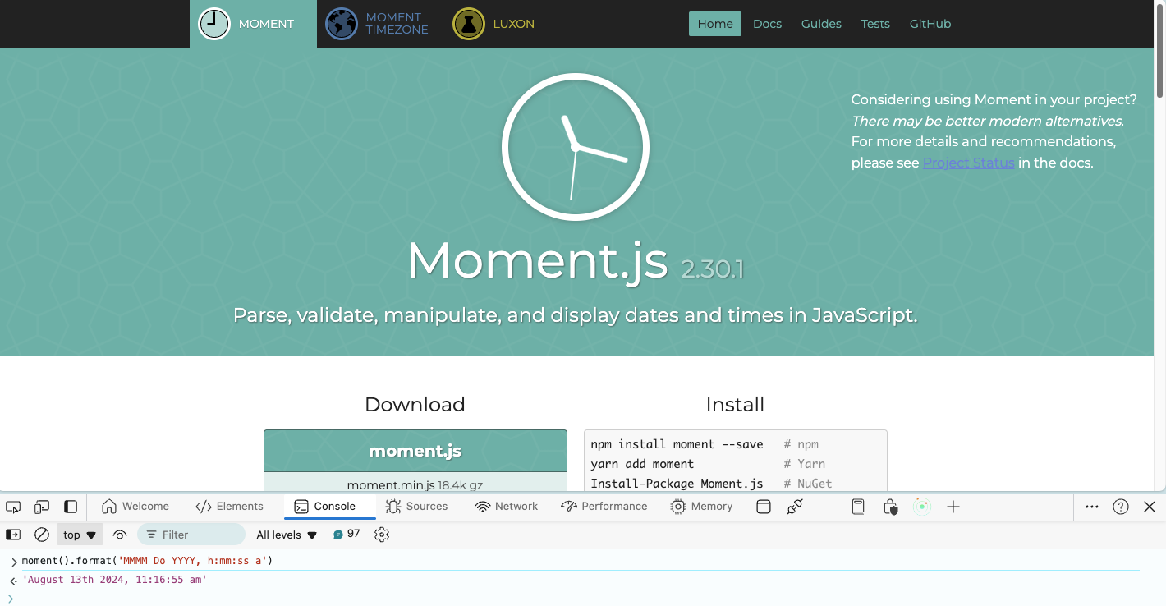Click the console Filter input field

coord(191,535)
